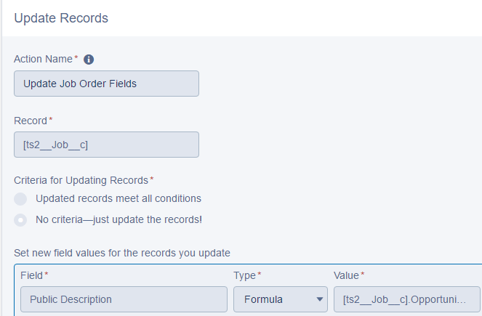482x316 pixels.
Task: Click the word 'Formula' in the Type selector
Action: (x=265, y=299)
